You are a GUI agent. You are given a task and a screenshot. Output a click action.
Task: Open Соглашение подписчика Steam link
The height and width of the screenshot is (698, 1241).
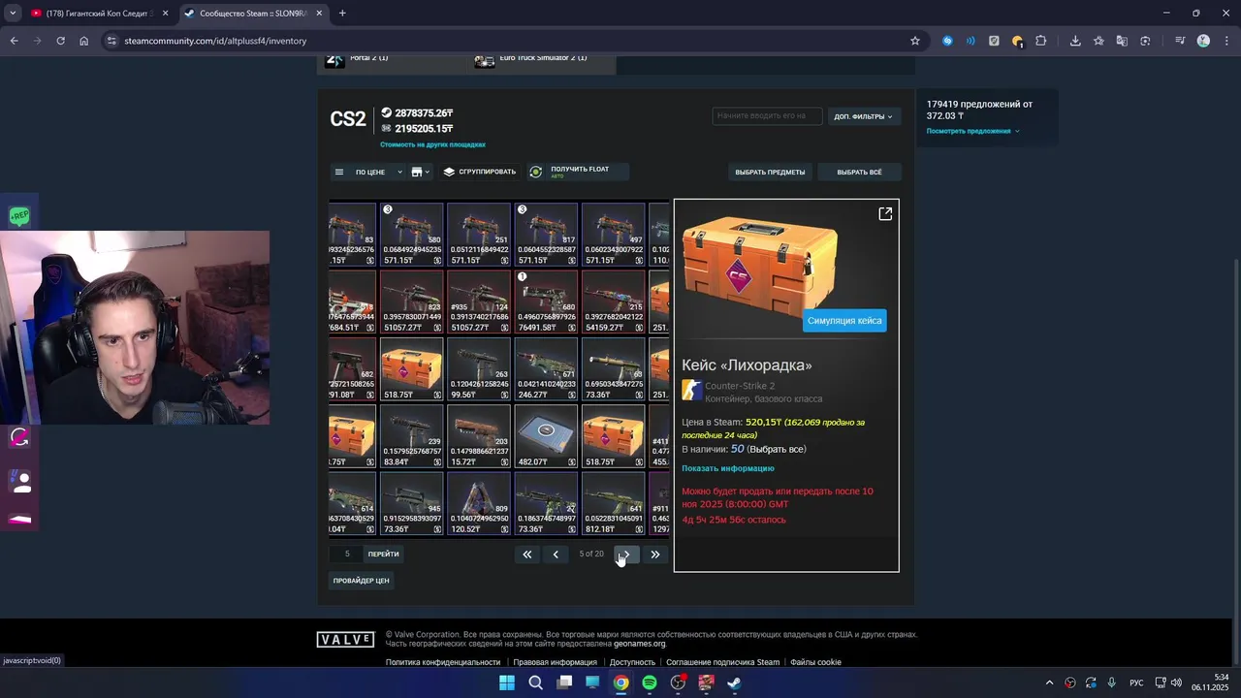722,662
